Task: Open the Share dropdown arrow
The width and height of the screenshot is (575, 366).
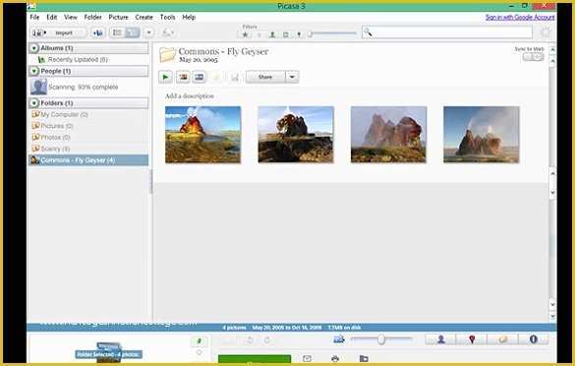Action: 292,77
